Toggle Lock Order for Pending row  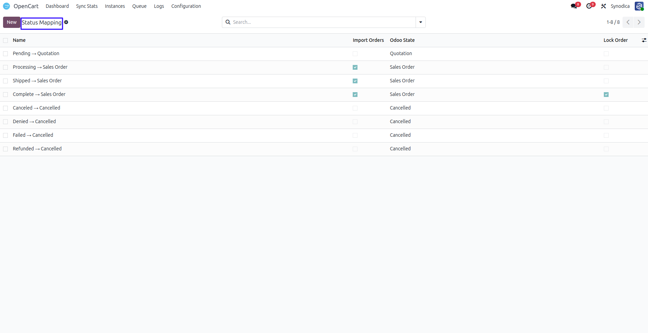coord(606,54)
